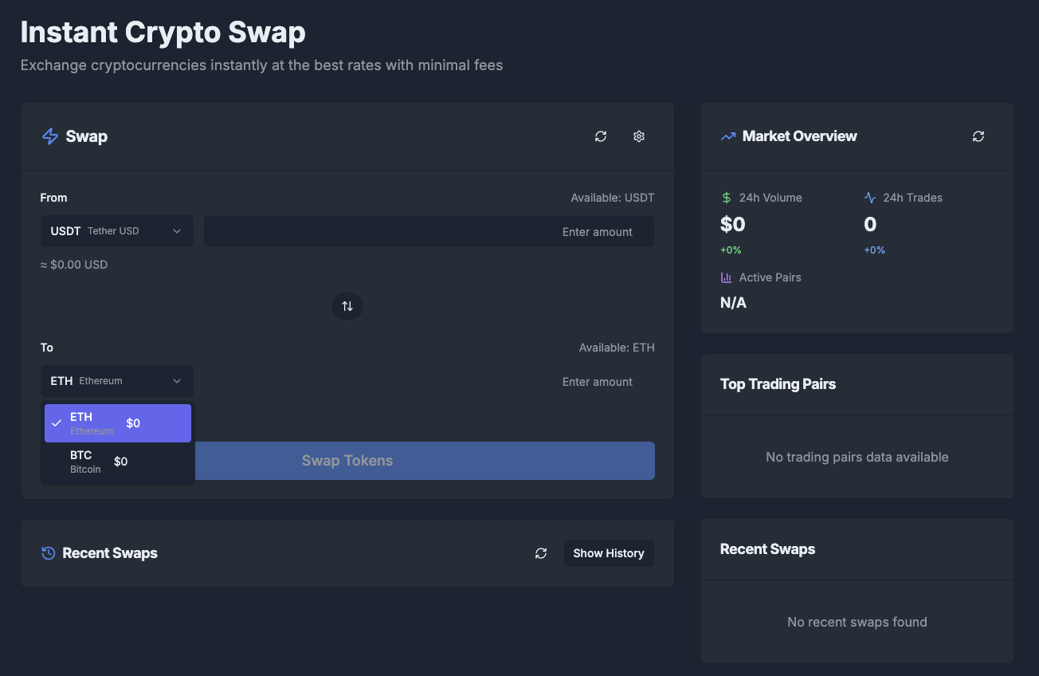Click the Recent Swaps history clock icon

[x=49, y=553]
